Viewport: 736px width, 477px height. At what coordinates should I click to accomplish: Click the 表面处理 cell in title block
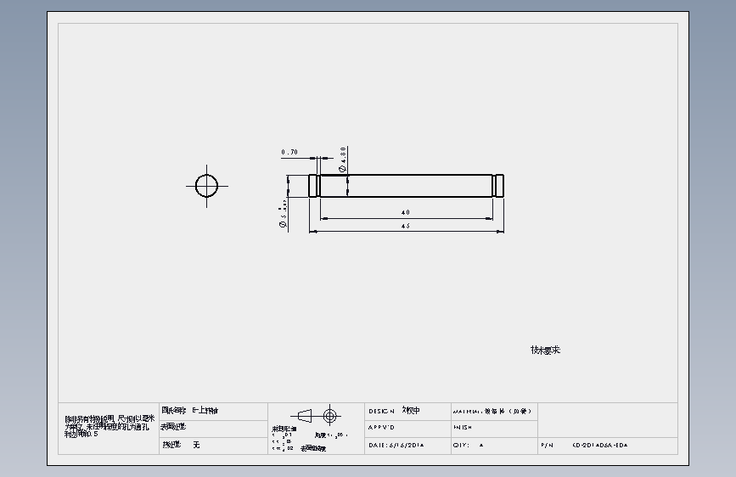point(214,429)
